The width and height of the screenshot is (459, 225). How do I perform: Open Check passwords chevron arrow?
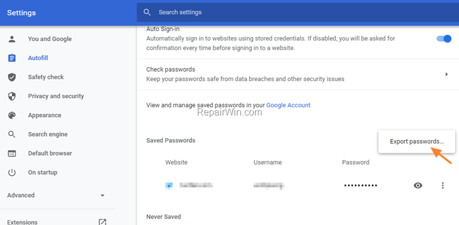[447, 74]
